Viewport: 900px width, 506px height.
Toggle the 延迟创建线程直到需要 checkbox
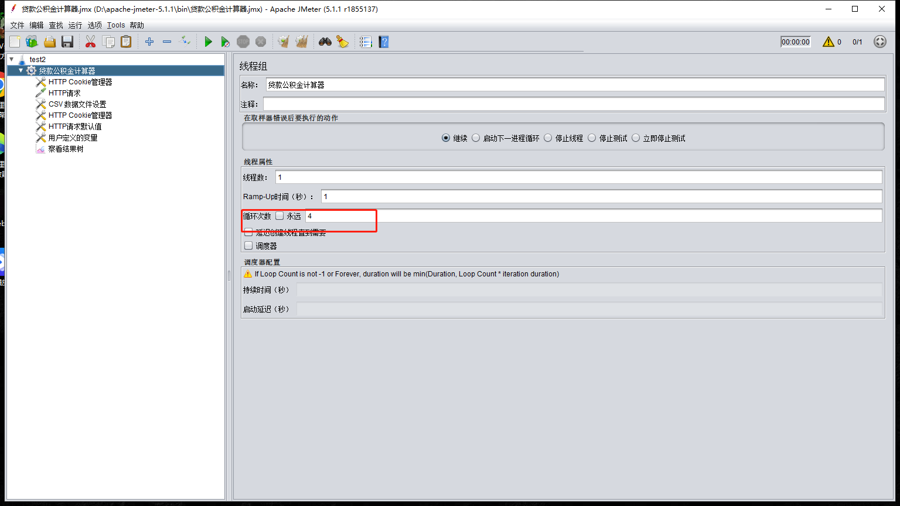[x=248, y=233]
